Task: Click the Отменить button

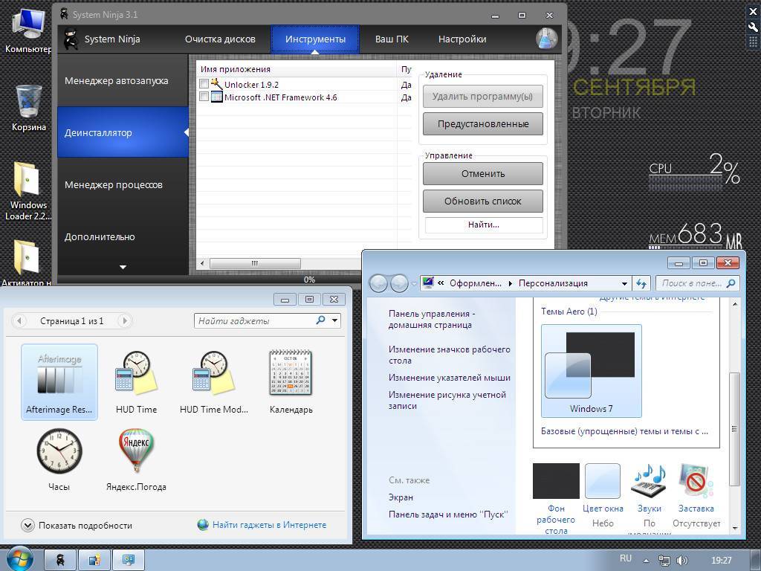Action: tap(483, 174)
